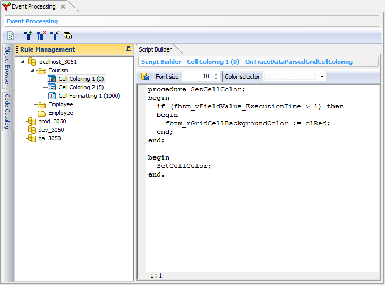Increase font size with the up arrow
The width and height of the screenshot is (385, 285).
point(216,74)
